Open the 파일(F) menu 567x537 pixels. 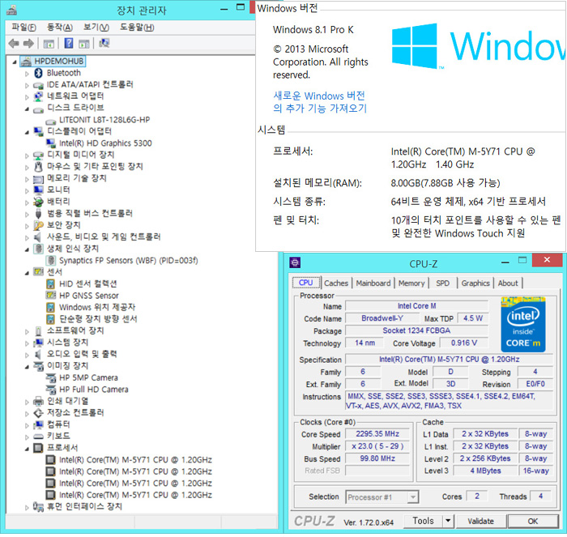(23, 27)
